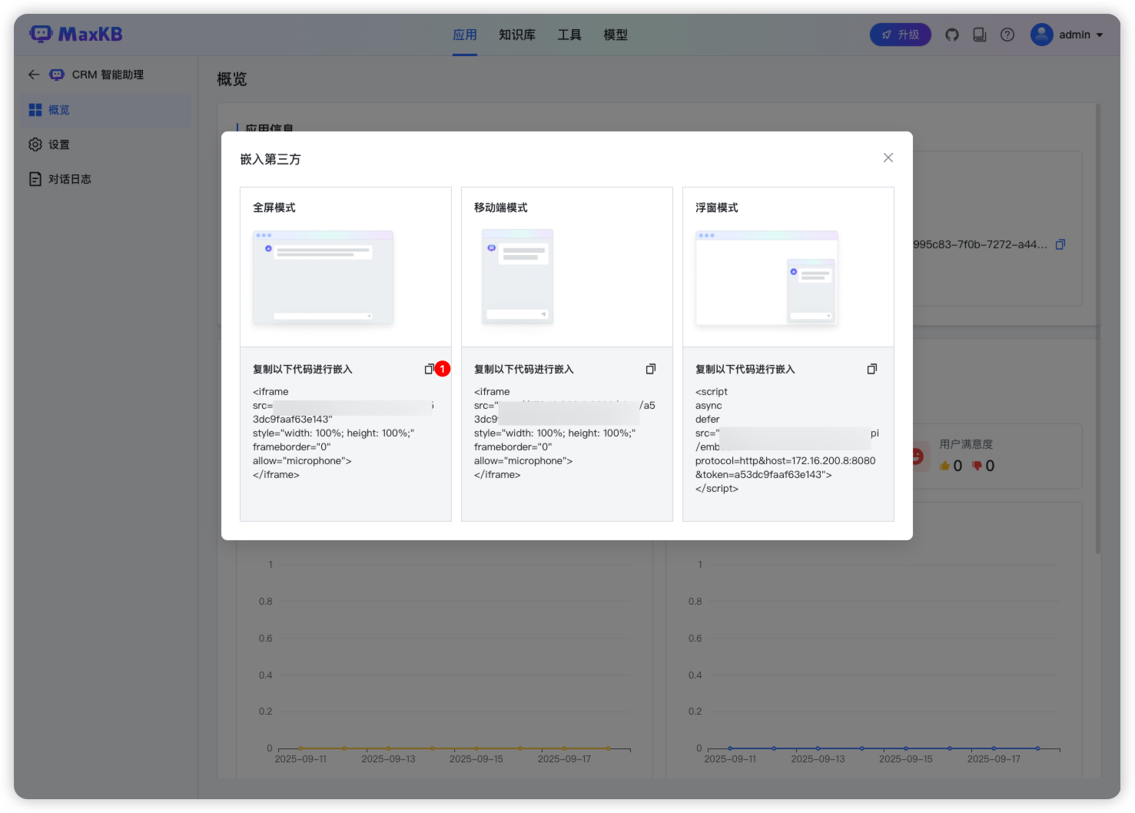
Task: Copy the mobile mode embed code
Action: pyautogui.click(x=651, y=370)
